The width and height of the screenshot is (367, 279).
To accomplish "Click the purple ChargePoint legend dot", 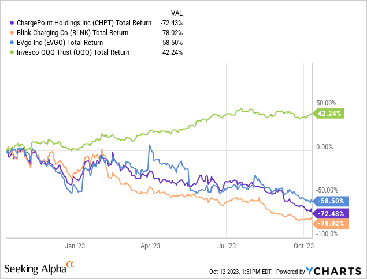I will click(x=6, y=23).
